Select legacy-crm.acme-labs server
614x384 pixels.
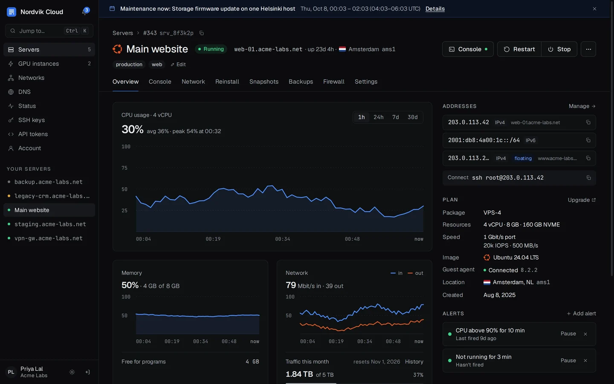point(49,196)
